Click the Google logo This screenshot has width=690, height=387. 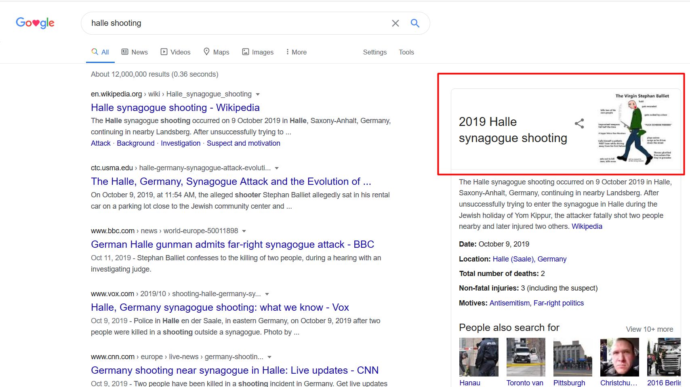click(x=35, y=23)
